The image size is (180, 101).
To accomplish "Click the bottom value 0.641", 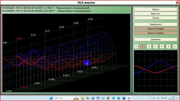I will [94, 68].
